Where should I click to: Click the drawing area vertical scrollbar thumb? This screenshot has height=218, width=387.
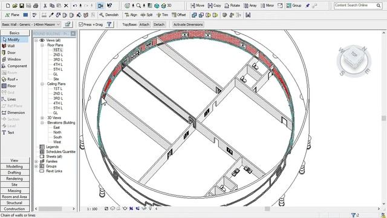[384, 119]
